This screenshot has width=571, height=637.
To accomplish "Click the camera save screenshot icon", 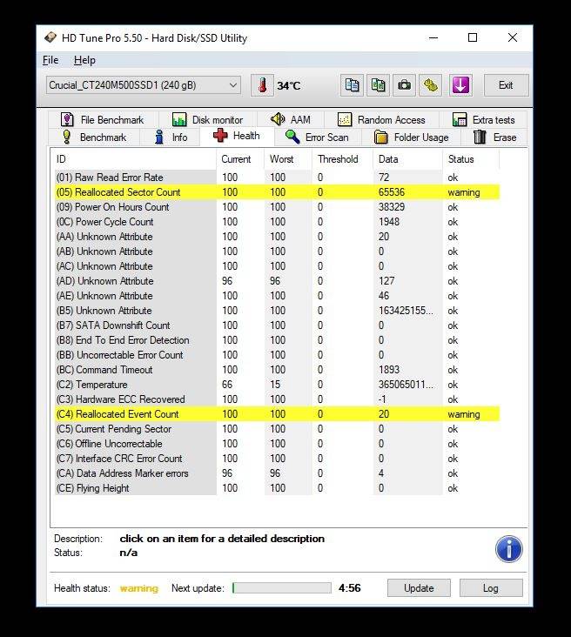I will click(x=404, y=85).
